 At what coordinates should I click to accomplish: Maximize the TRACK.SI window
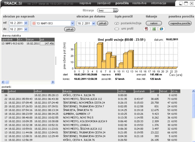tap(186, 3)
